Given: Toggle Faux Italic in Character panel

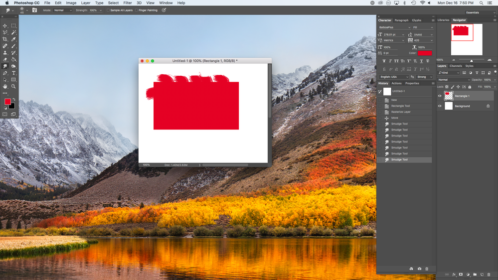Looking at the screenshot, I should click(x=390, y=61).
